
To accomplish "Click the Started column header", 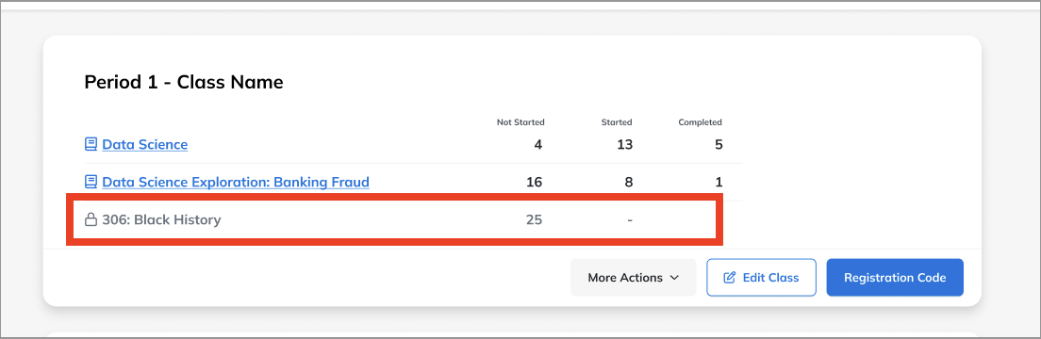I will tap(617, 122).
